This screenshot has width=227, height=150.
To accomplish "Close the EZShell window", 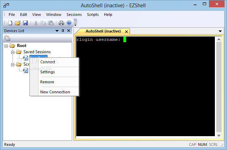I will pos(217,4).
